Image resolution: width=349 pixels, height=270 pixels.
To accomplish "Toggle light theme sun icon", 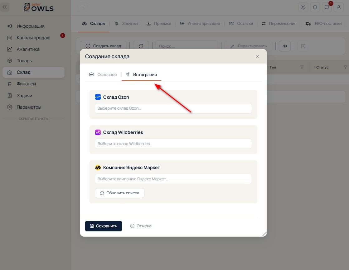I will [303, 7].
